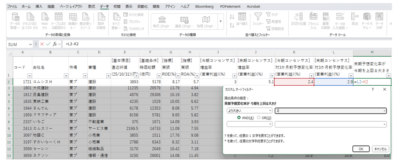Image resolution: width=399 pixels, height=162 pixels.
Task: Click the first filter value input containing 1
Action: pyautogui.click(x=330, y=111)
